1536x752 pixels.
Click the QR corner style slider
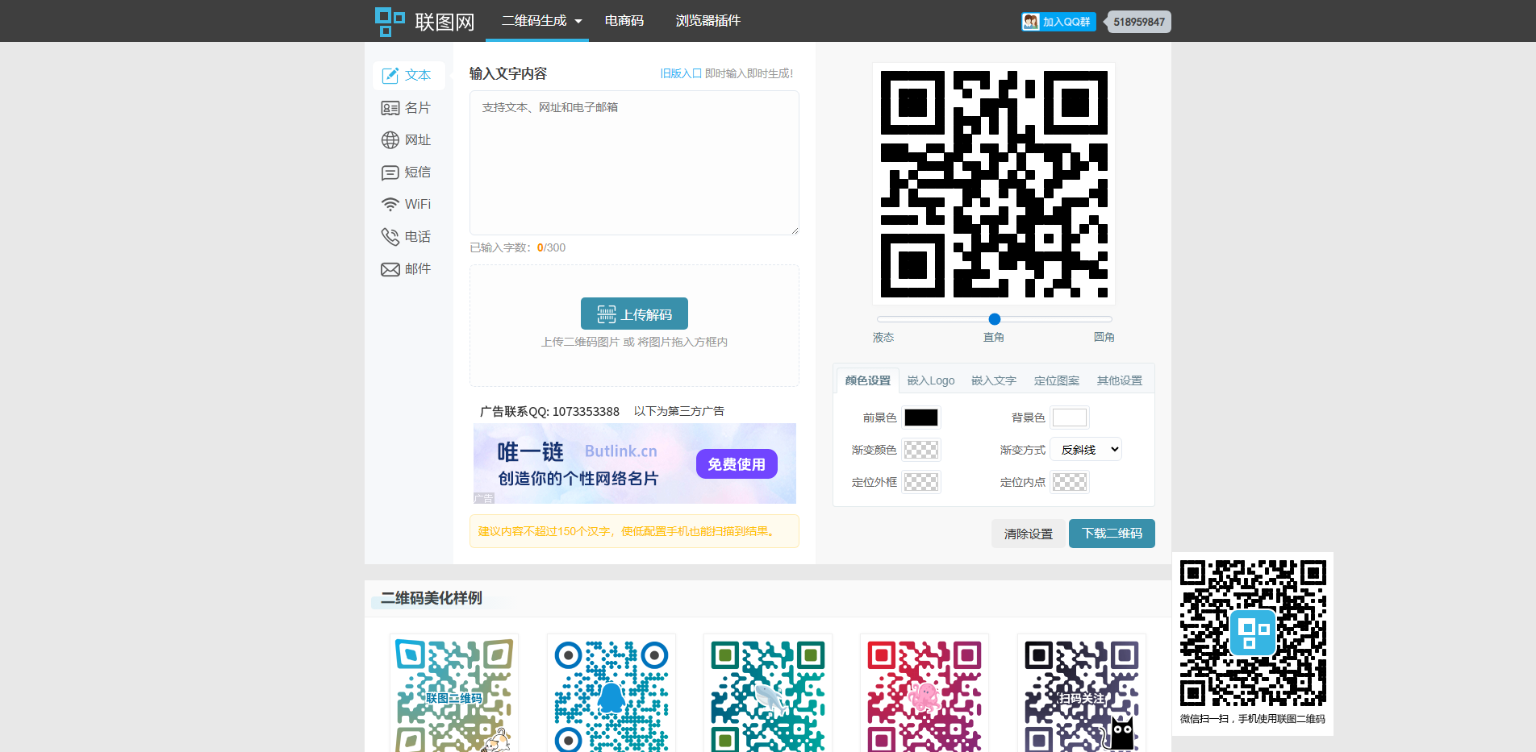tap(994, 319)
